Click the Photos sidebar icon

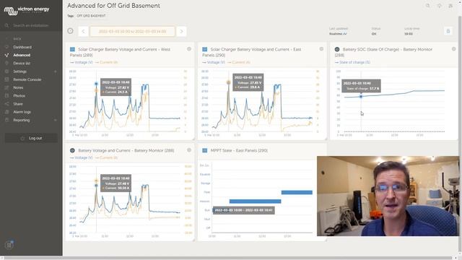point(6,96)
